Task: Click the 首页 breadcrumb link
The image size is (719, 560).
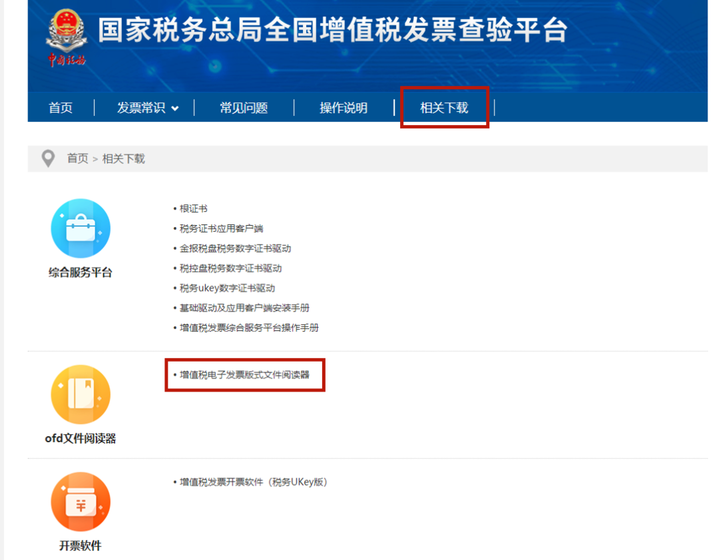Action: coord(77,158)
